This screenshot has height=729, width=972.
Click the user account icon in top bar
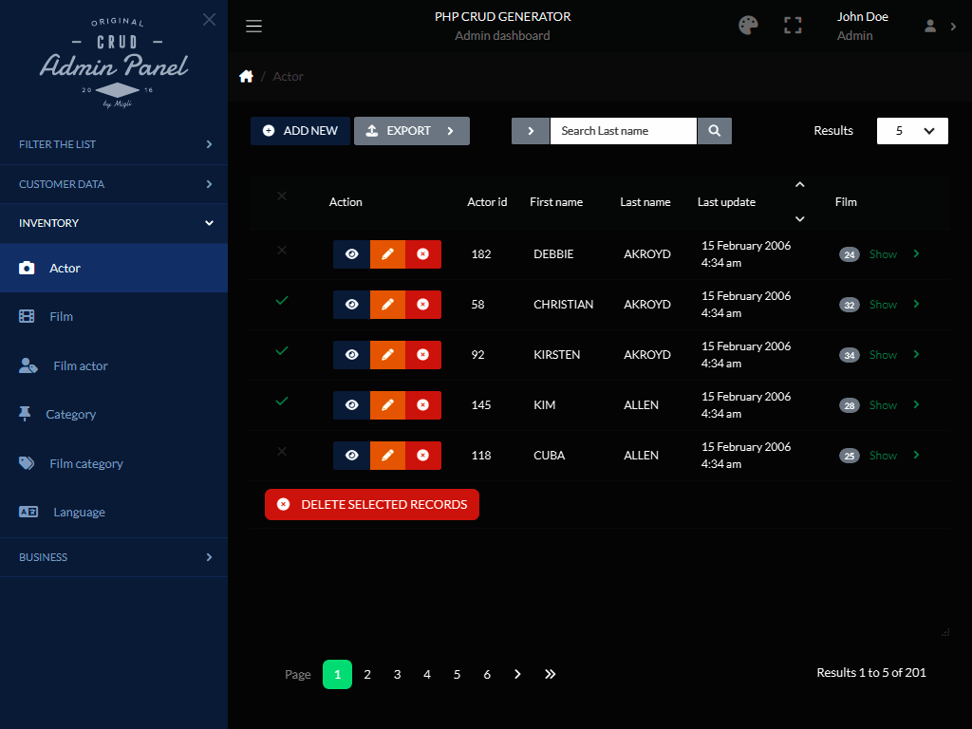928,26
